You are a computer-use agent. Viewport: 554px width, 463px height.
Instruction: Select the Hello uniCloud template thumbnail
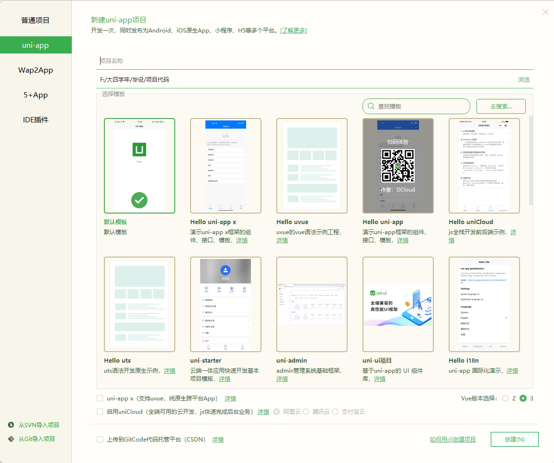pyautogui.click(x=485, y=166)
